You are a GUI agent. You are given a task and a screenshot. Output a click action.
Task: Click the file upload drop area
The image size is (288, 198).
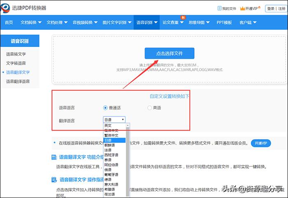coord(170,59)
